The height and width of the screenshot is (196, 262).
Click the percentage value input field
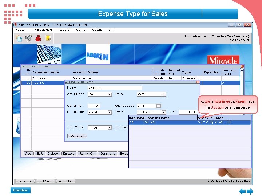coord(188,112)
